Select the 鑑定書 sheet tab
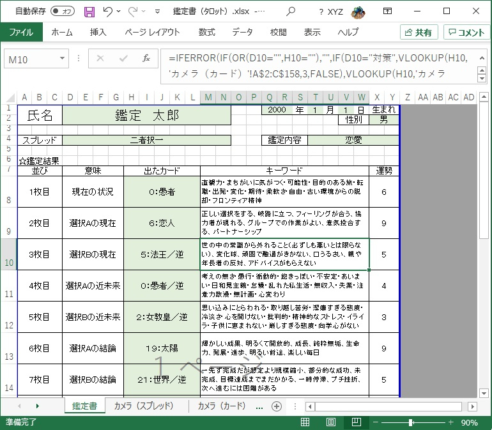This screenshot has width=492, height=430. tap(85, 406)
